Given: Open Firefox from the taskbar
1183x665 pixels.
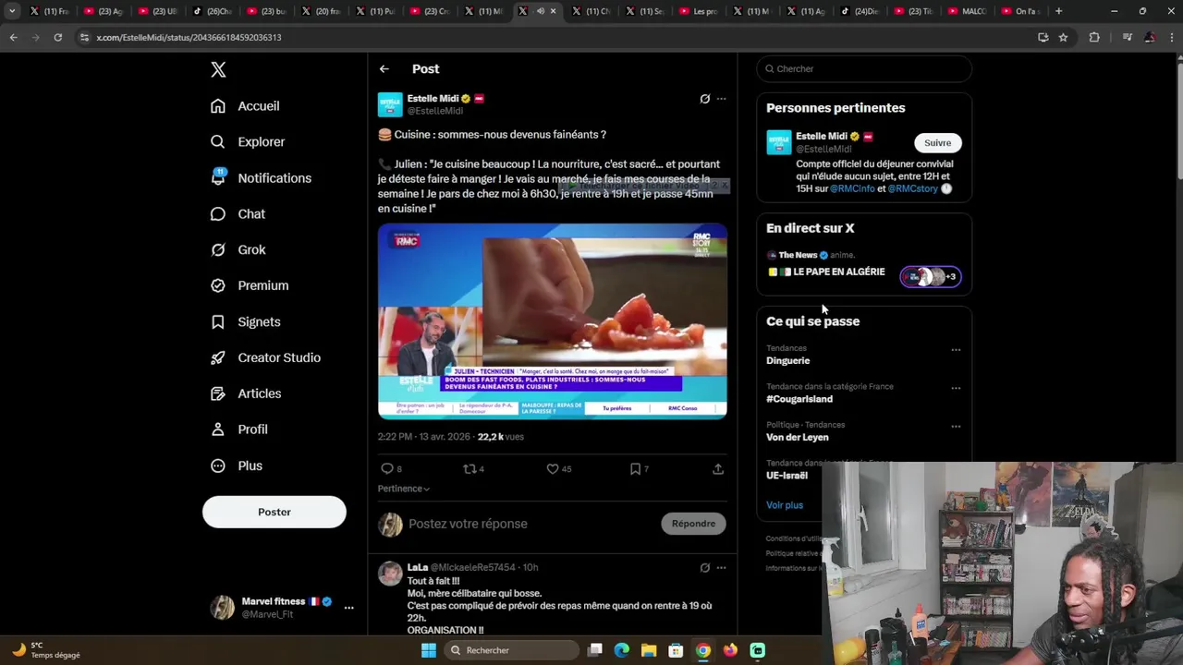Looking at the screenshot, I should point(730,650).
